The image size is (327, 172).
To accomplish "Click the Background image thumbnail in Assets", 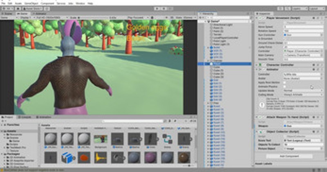I will [101, 139].
